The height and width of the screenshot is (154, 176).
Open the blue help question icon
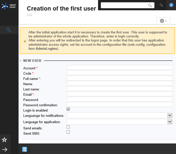[x=171, y=5]
